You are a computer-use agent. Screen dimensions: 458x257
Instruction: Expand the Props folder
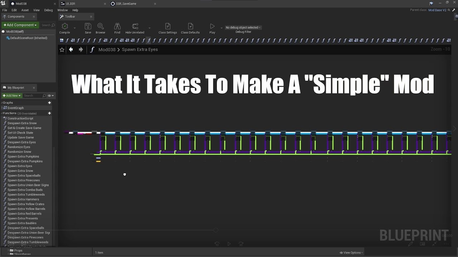coord(8,251)
